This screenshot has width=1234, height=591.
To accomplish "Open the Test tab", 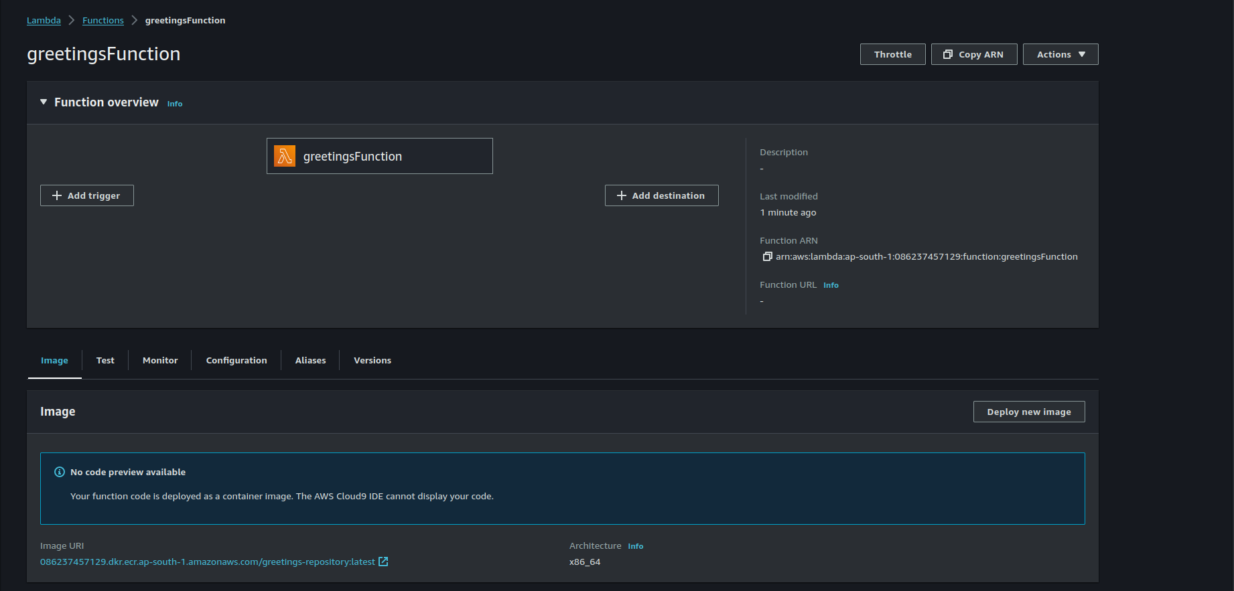I will coord(105,360).
